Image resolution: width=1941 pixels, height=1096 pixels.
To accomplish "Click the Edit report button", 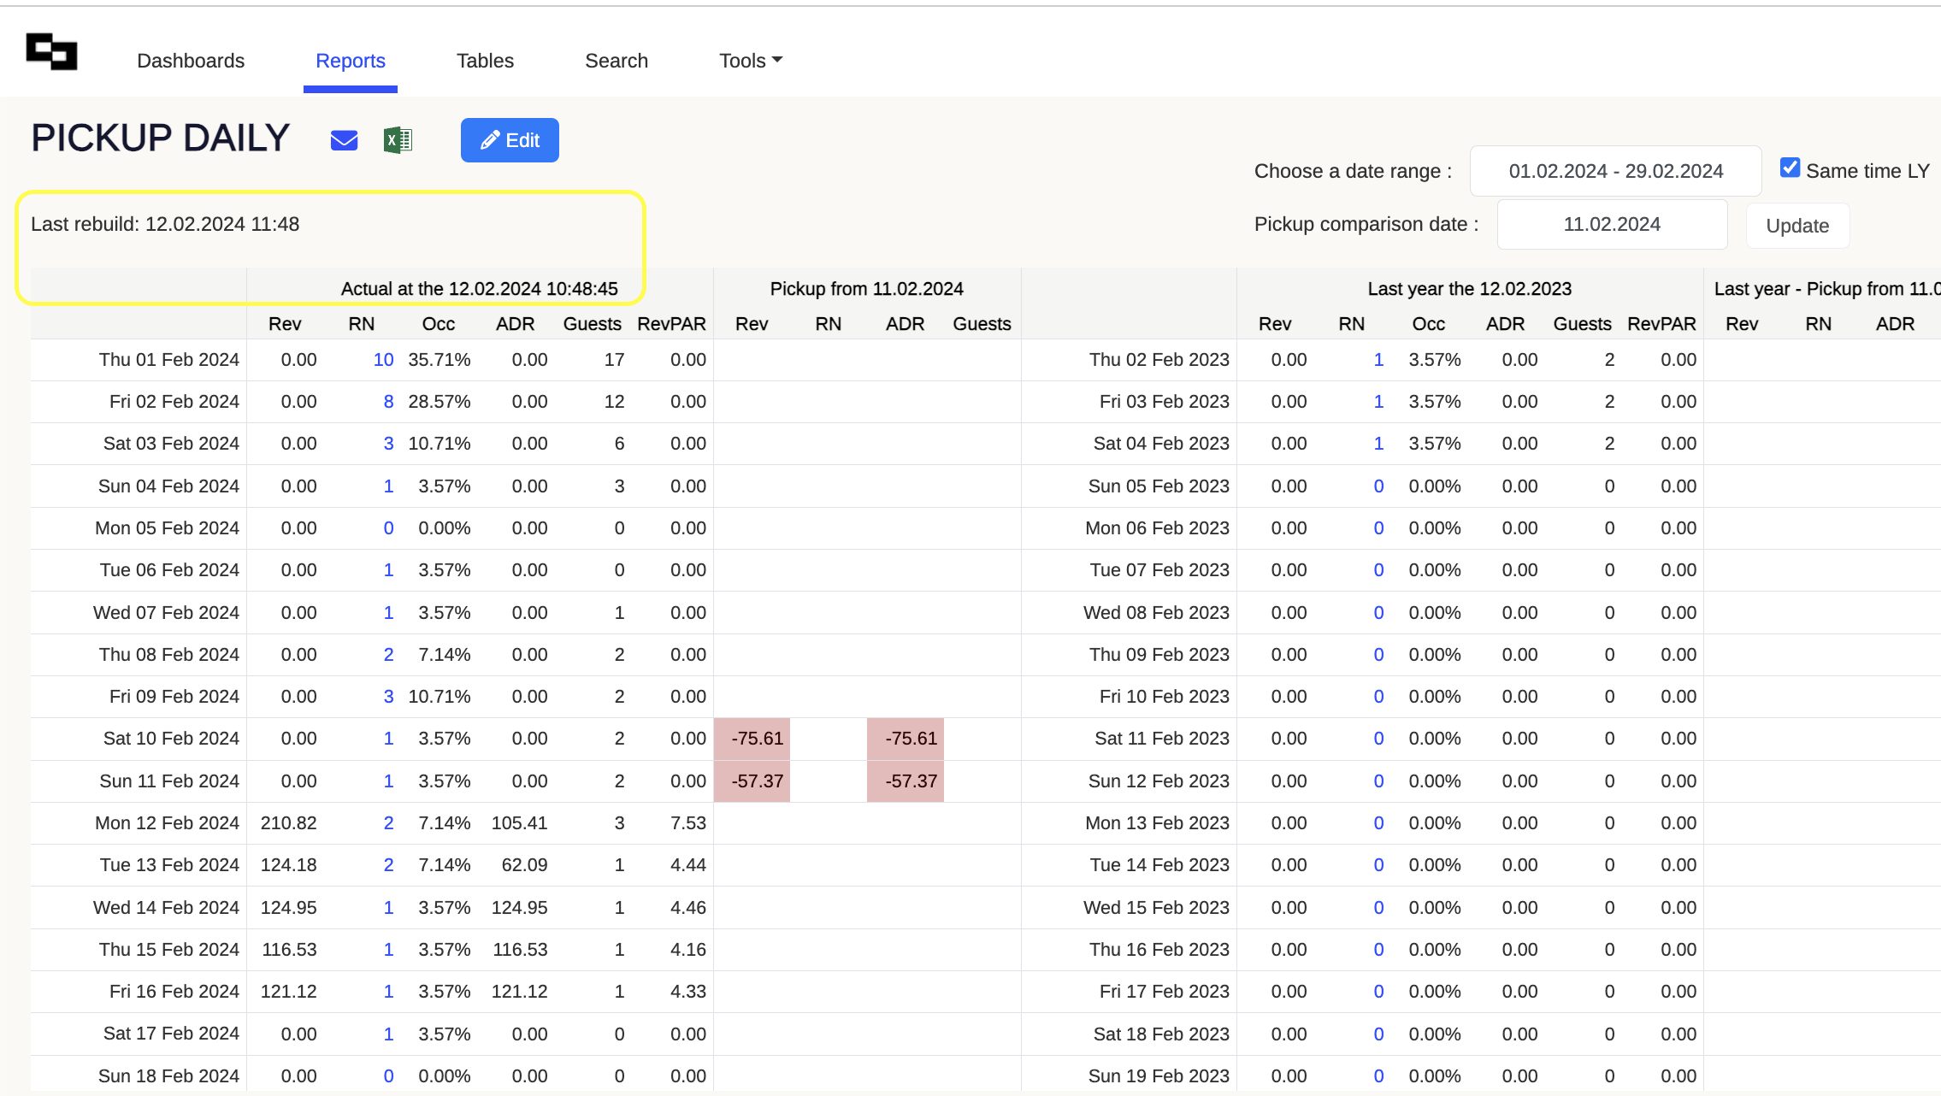I will tap(510, 140).
